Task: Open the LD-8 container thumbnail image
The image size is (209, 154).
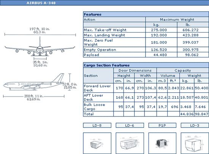Action: tap(97, 143)
